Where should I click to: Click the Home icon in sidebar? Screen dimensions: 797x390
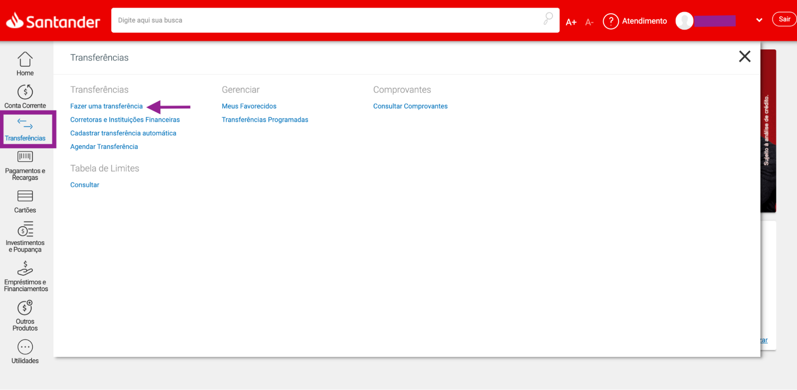click(25, 59)
